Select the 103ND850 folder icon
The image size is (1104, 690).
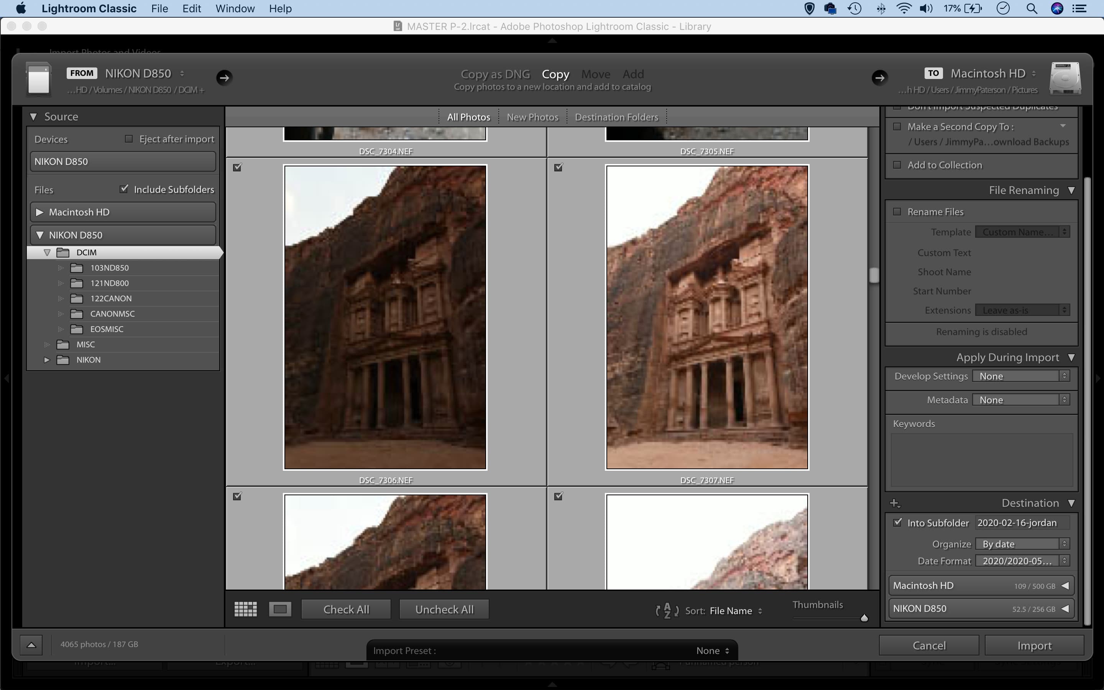[77, 268]
